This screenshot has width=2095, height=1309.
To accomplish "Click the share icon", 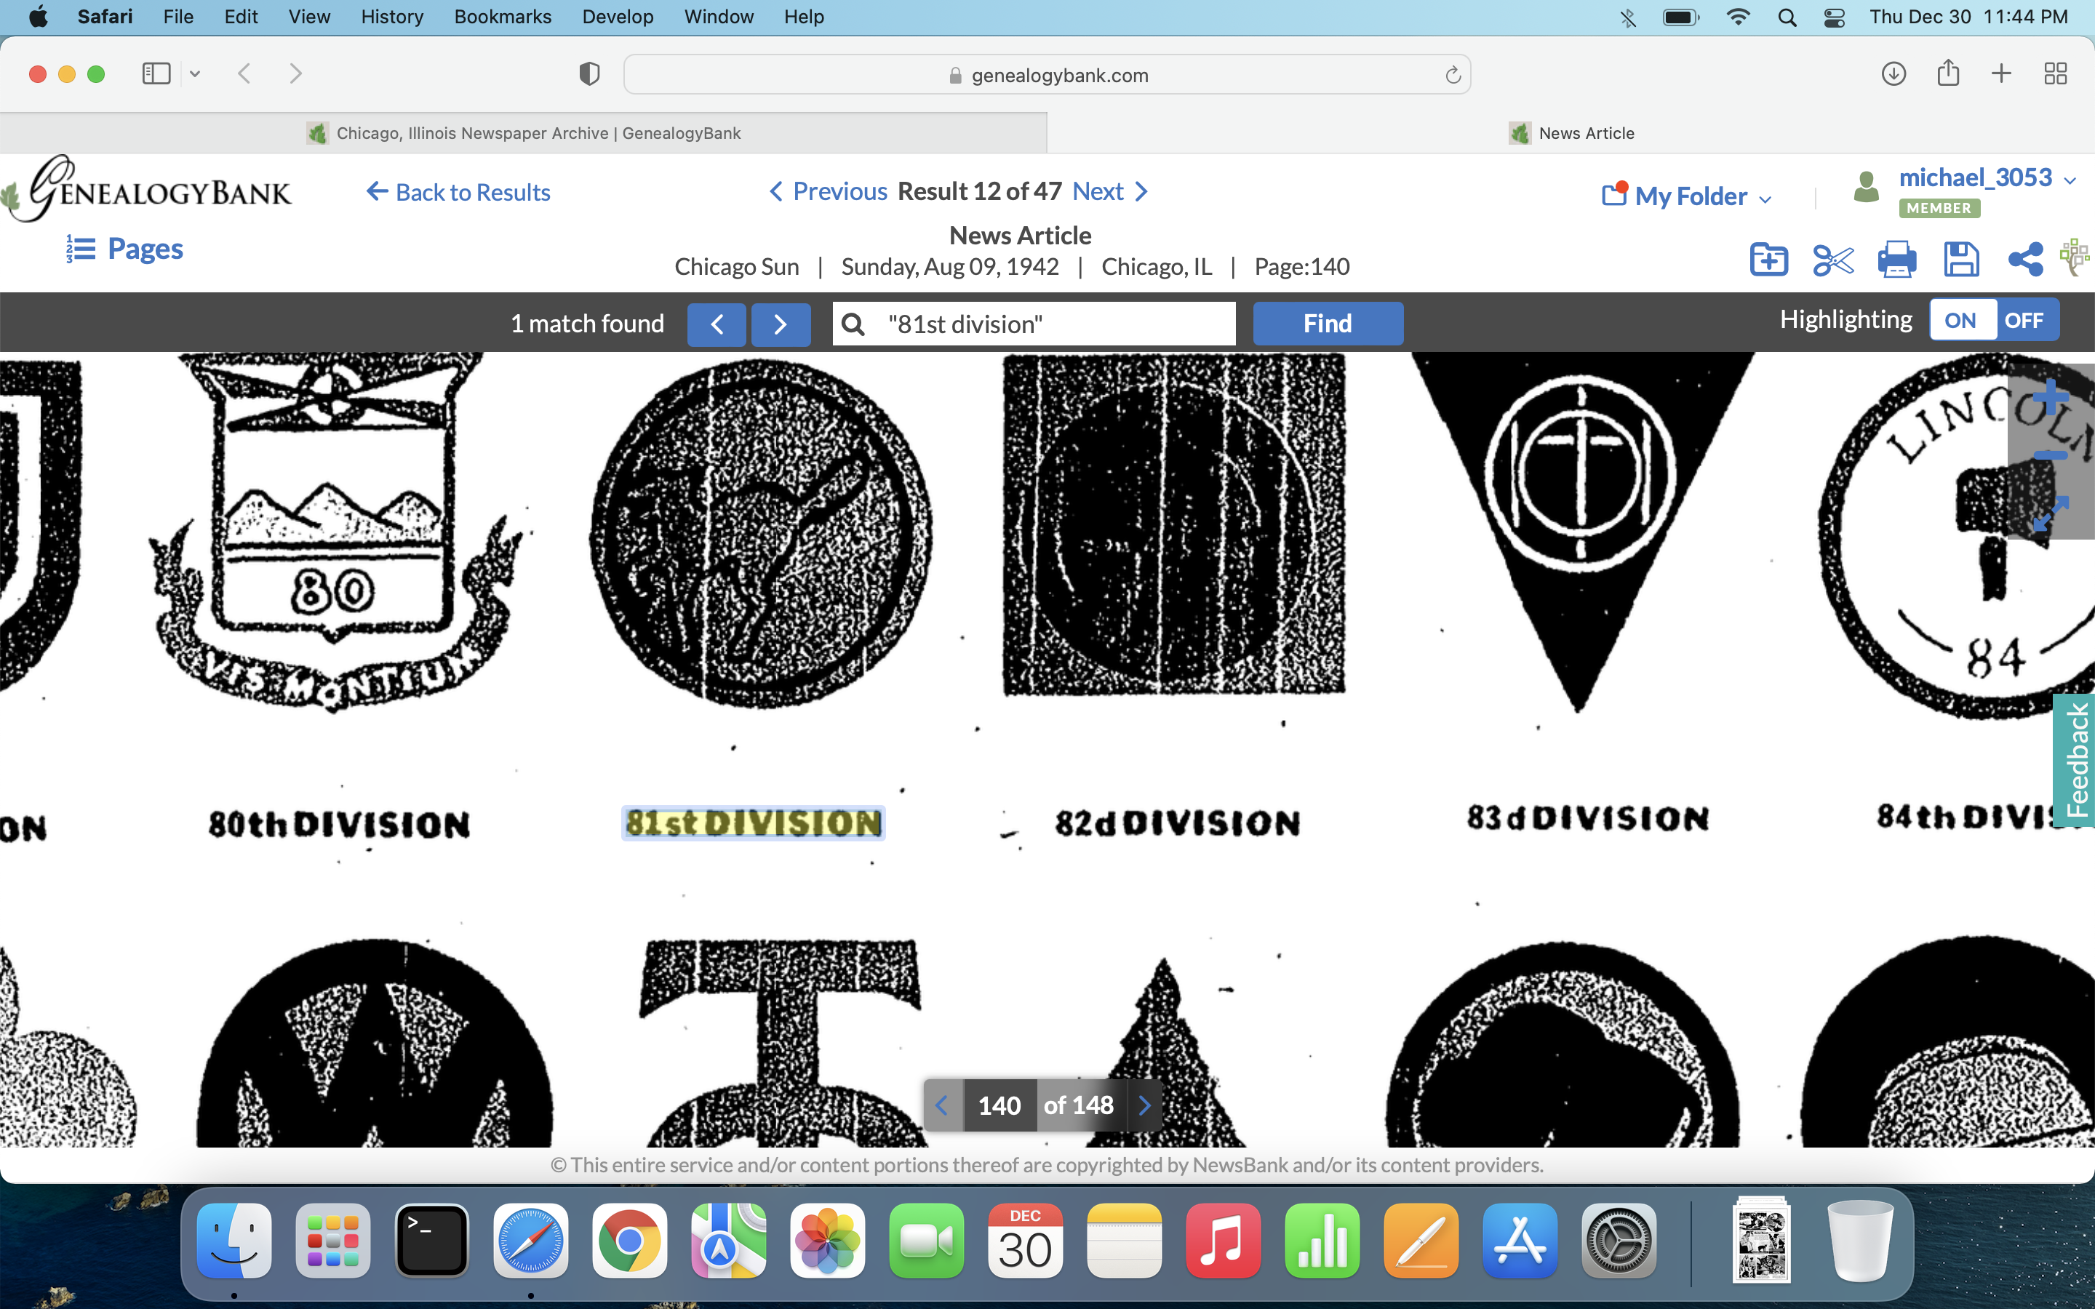I will click(x=2025, y=259).
